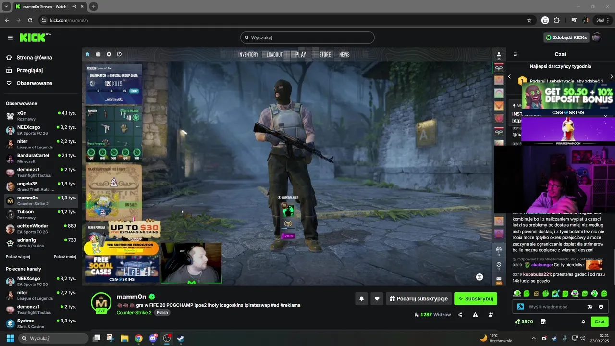
Task: Click the in-game settings gear
Action: click(x=109, y=54)
